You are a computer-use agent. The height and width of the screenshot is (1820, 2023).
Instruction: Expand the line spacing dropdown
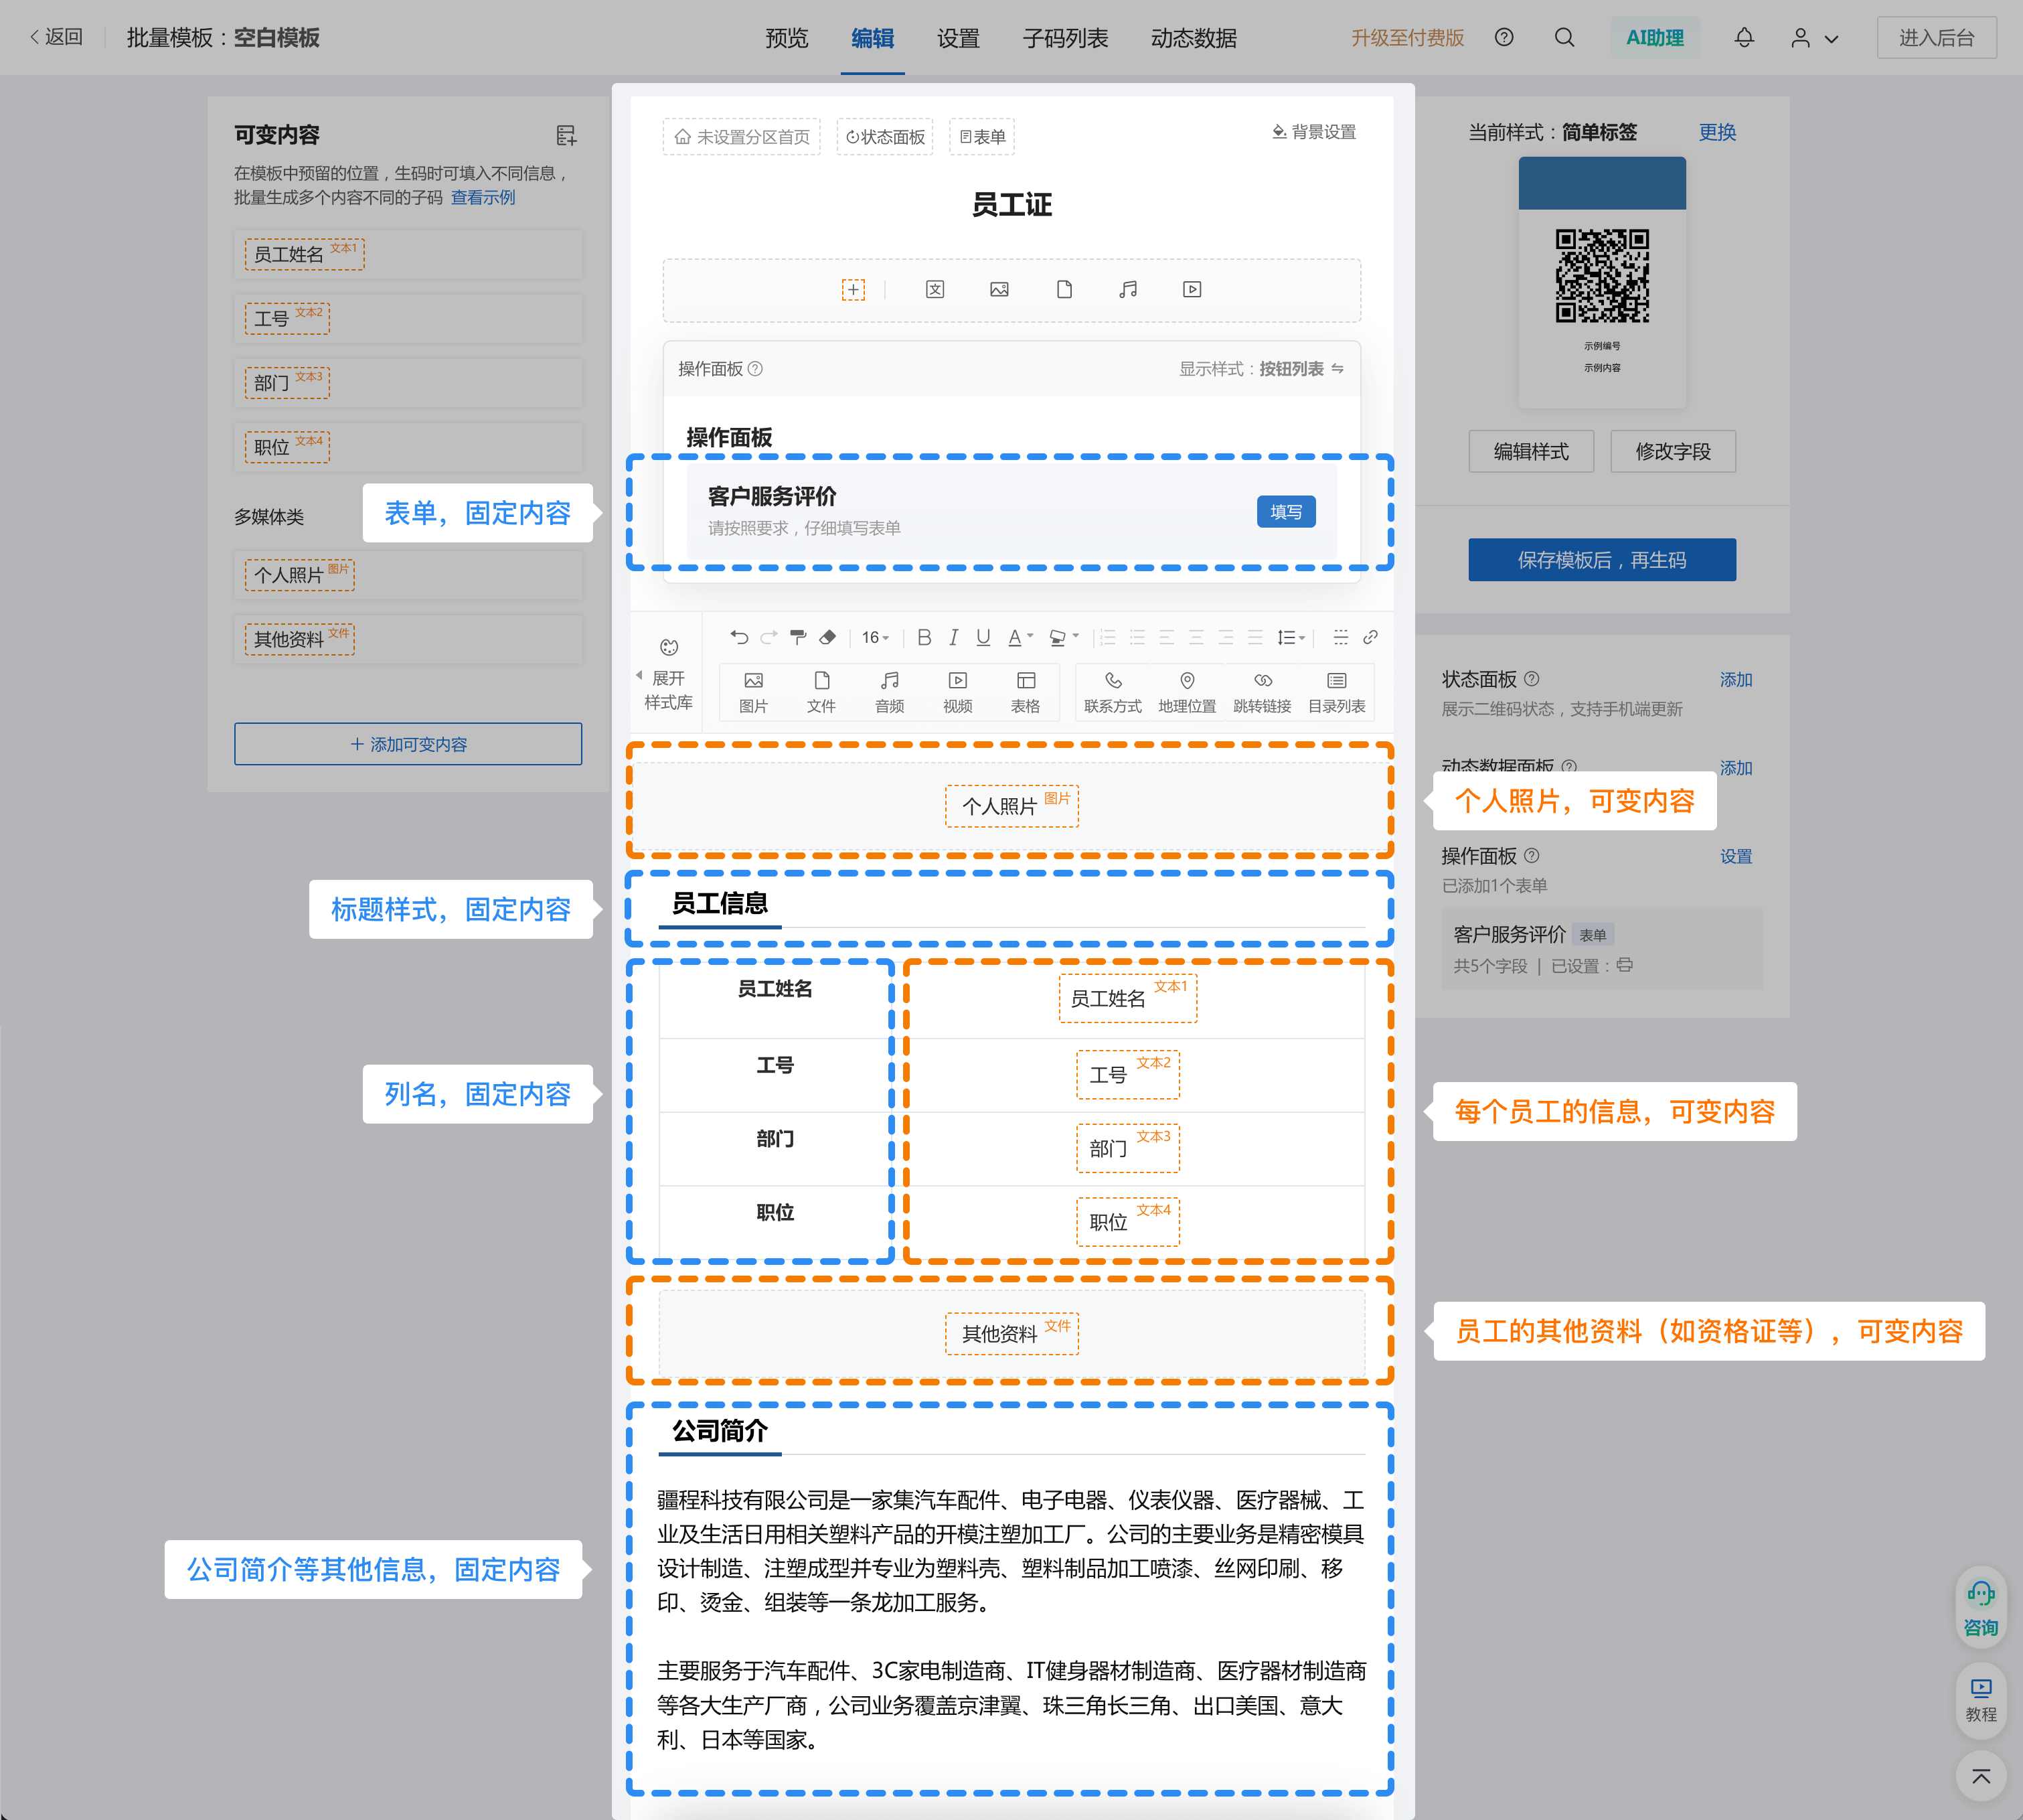pyautogui.click(x=1291, y=637)
